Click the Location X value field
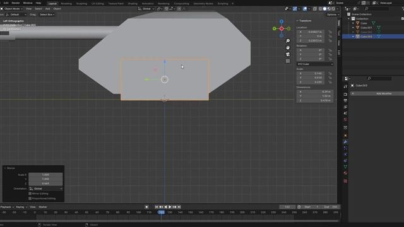 point(311,32)
